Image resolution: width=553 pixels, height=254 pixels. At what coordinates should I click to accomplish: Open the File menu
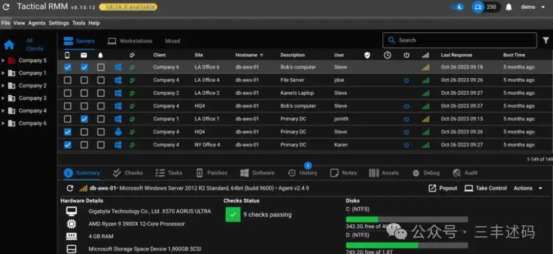coord(6,23)
